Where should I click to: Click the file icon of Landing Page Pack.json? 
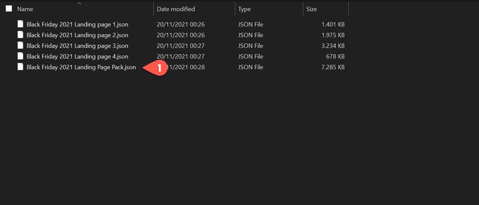tap(20, 67)
